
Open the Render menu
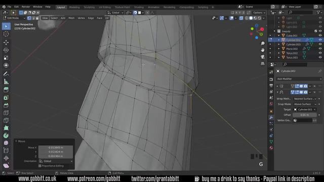pyautogui.click(x=26, y=7)
